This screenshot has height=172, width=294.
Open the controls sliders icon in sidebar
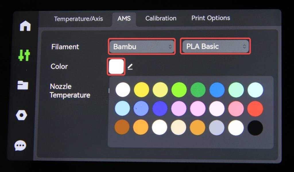(x=24, y=55)
